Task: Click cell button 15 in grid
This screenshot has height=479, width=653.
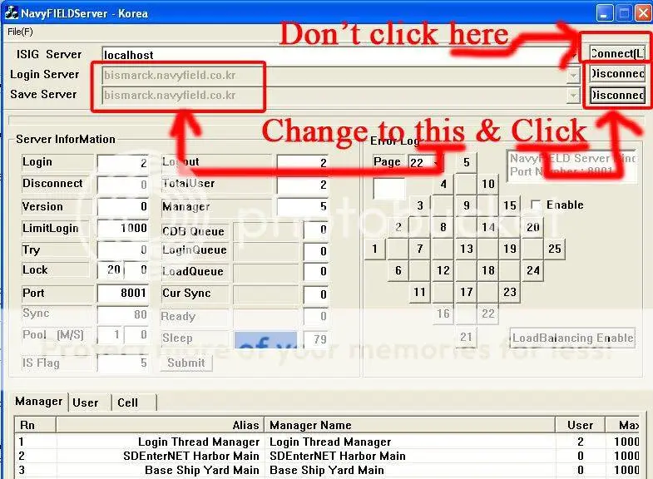Action: point(510,205)
